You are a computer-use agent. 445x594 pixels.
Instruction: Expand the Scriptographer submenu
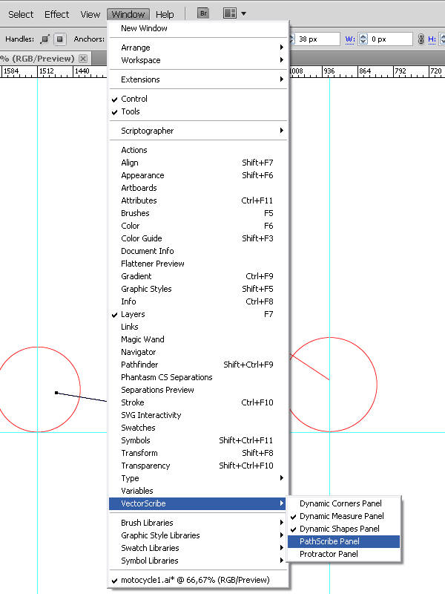[x=198, y=131]
